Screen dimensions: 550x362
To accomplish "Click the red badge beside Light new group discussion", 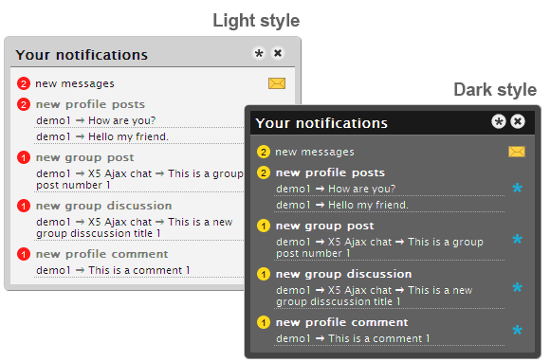I will [24, 206].
